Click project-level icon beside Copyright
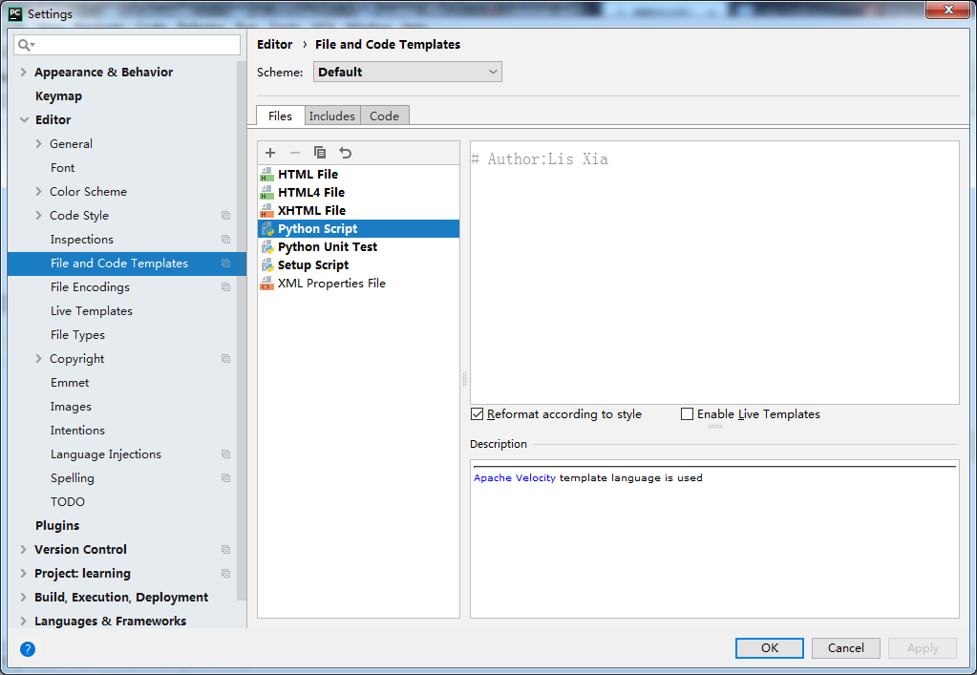The width and height of the screenshot is (977, 675). [x=225, y=359]
